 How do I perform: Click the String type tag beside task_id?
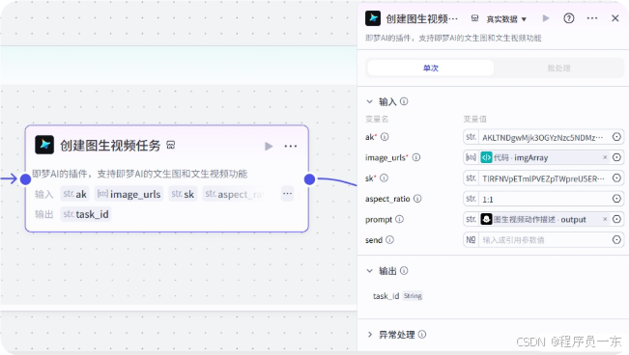pos(413,296)
